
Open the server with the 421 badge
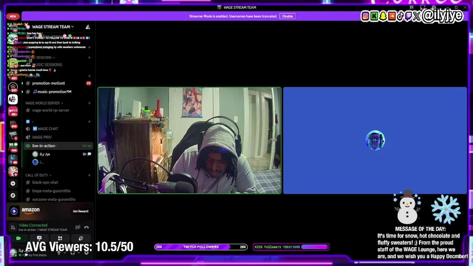click(13, 75)
